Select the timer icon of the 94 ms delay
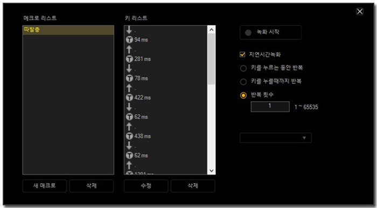The image size is (377, 208). [130, 39]
